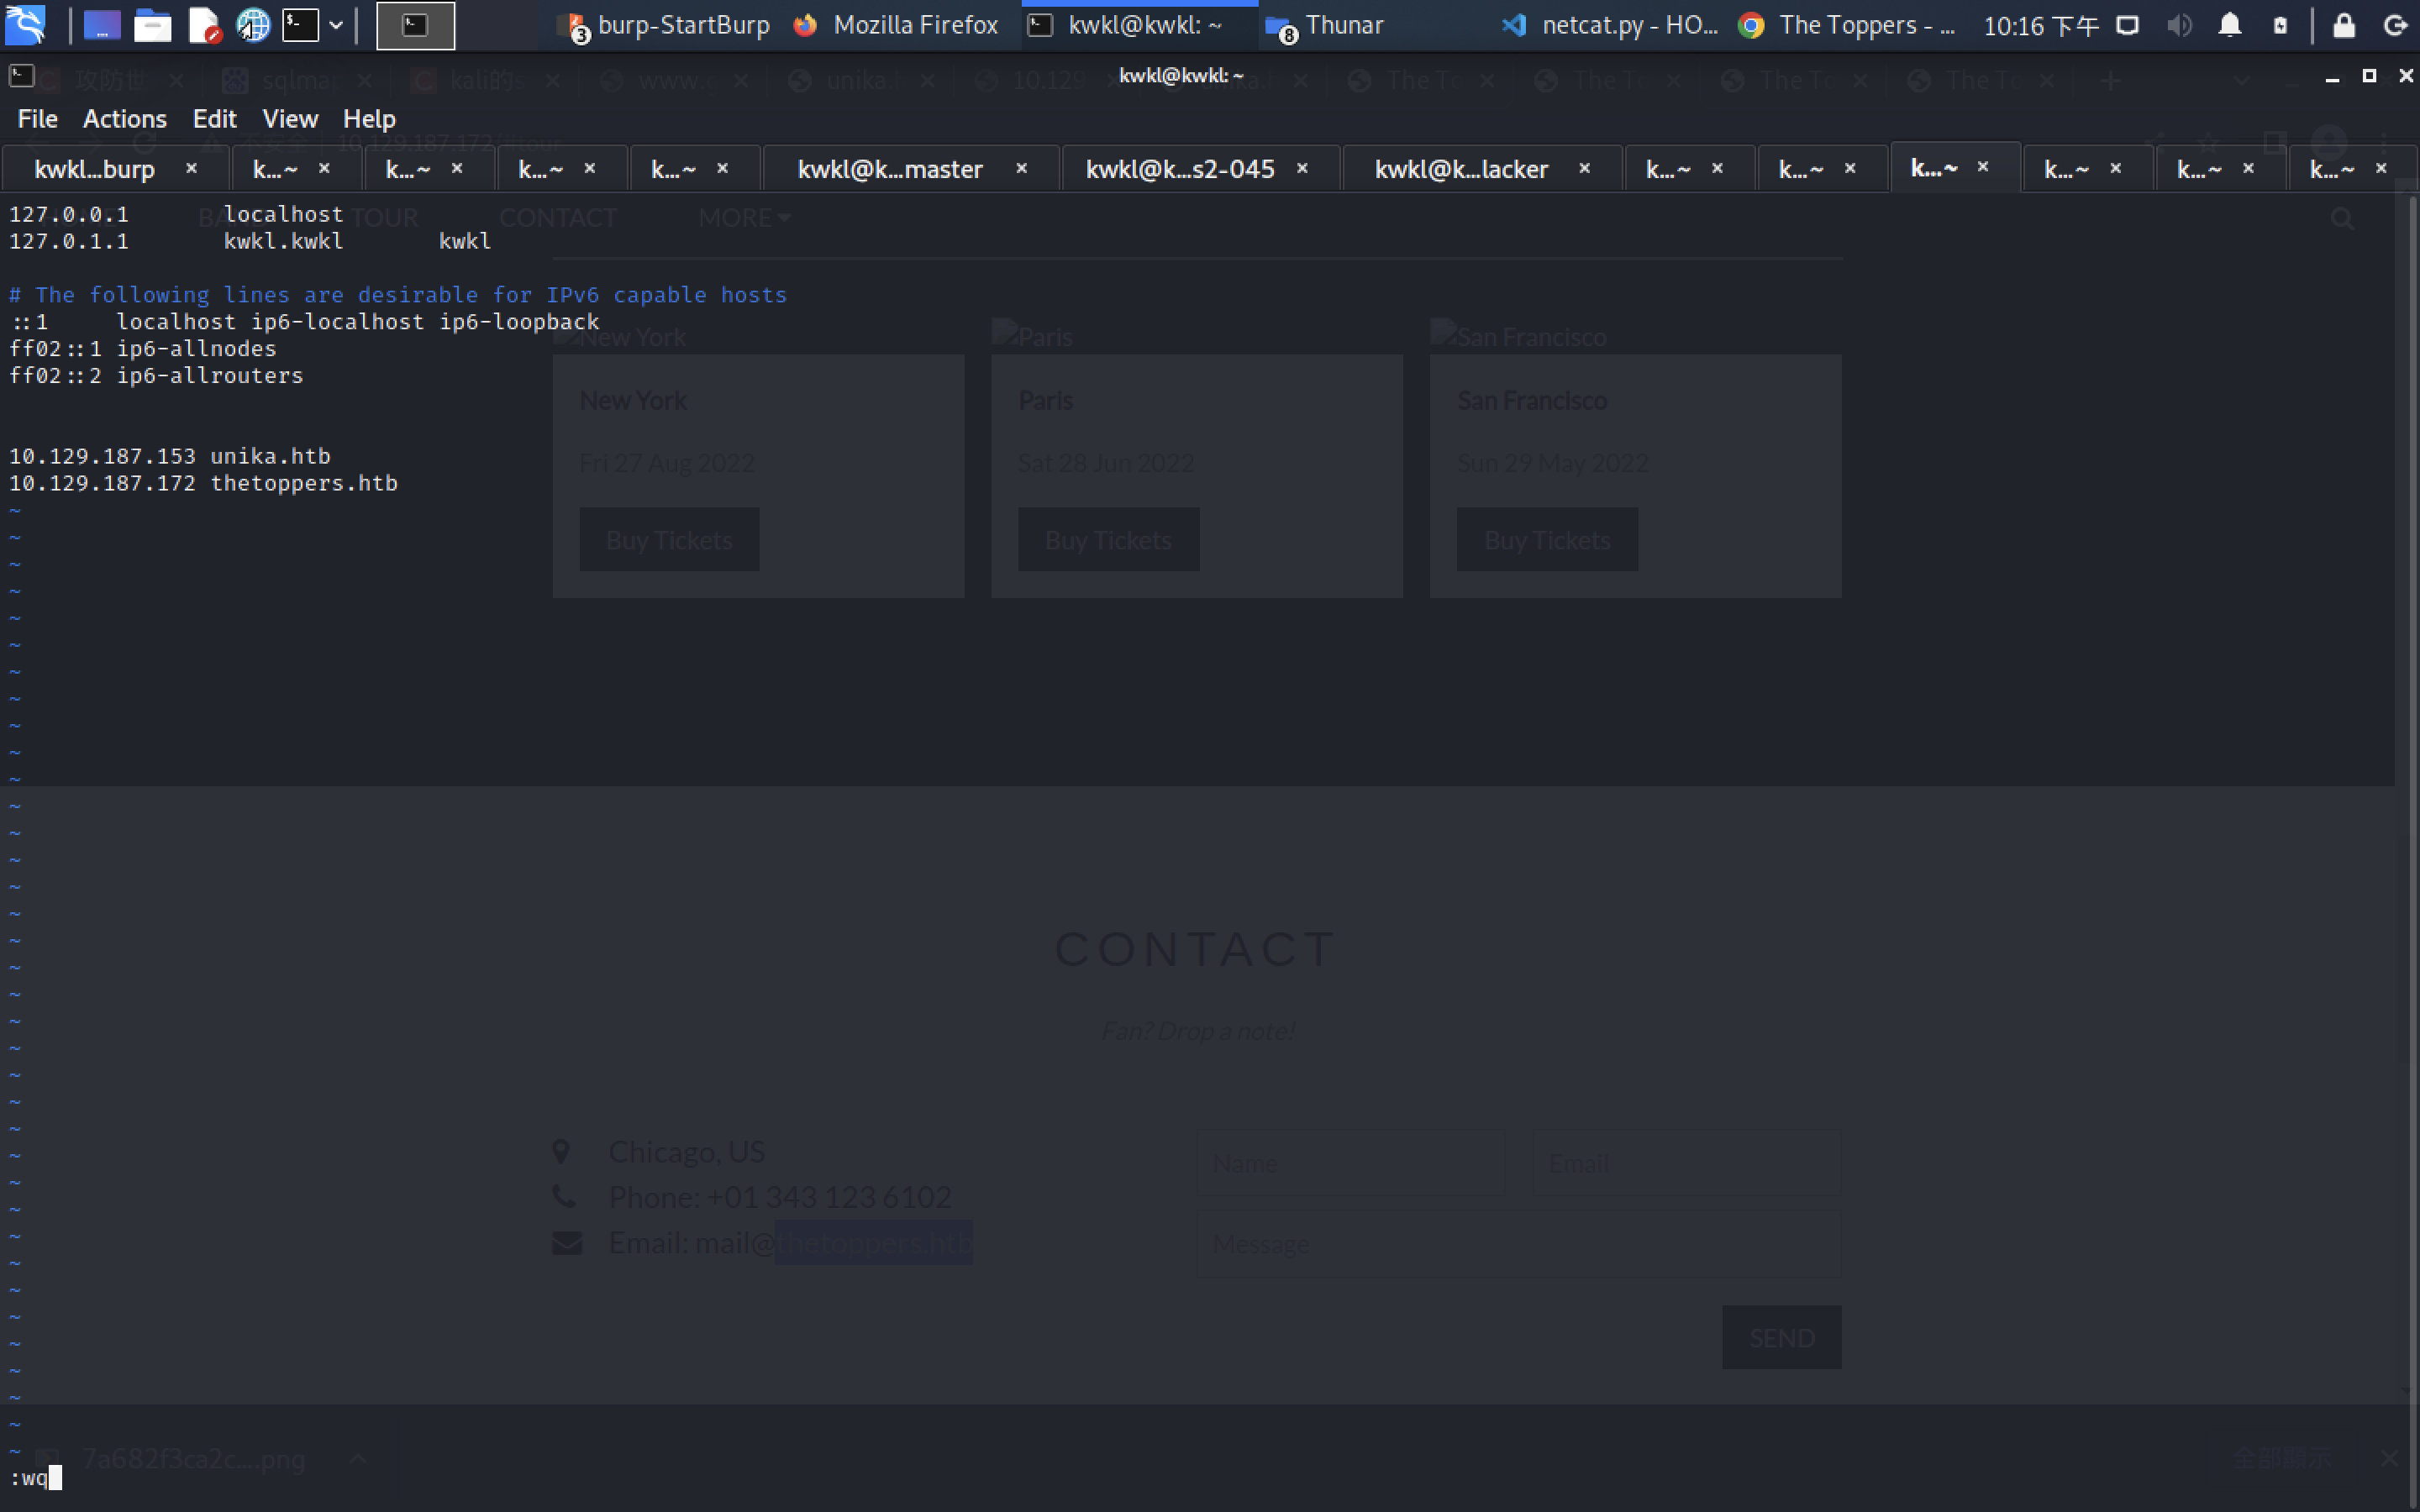2420x1512 pixels.
Task: Open the Kali dragon applications menu
Action: coord(25,25)
